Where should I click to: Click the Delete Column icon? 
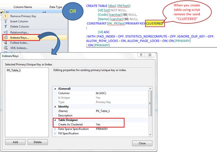(6, 26)
